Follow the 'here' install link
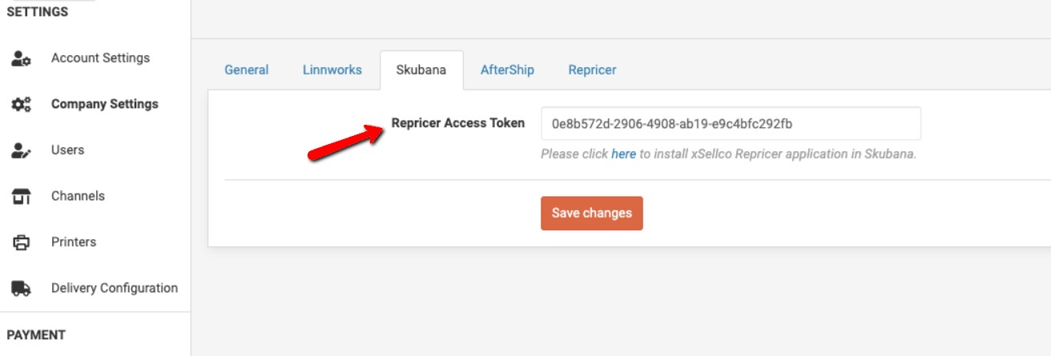The height and width of the screenshot is (356, 1051). pyautogui.click(x=623, y=154)
